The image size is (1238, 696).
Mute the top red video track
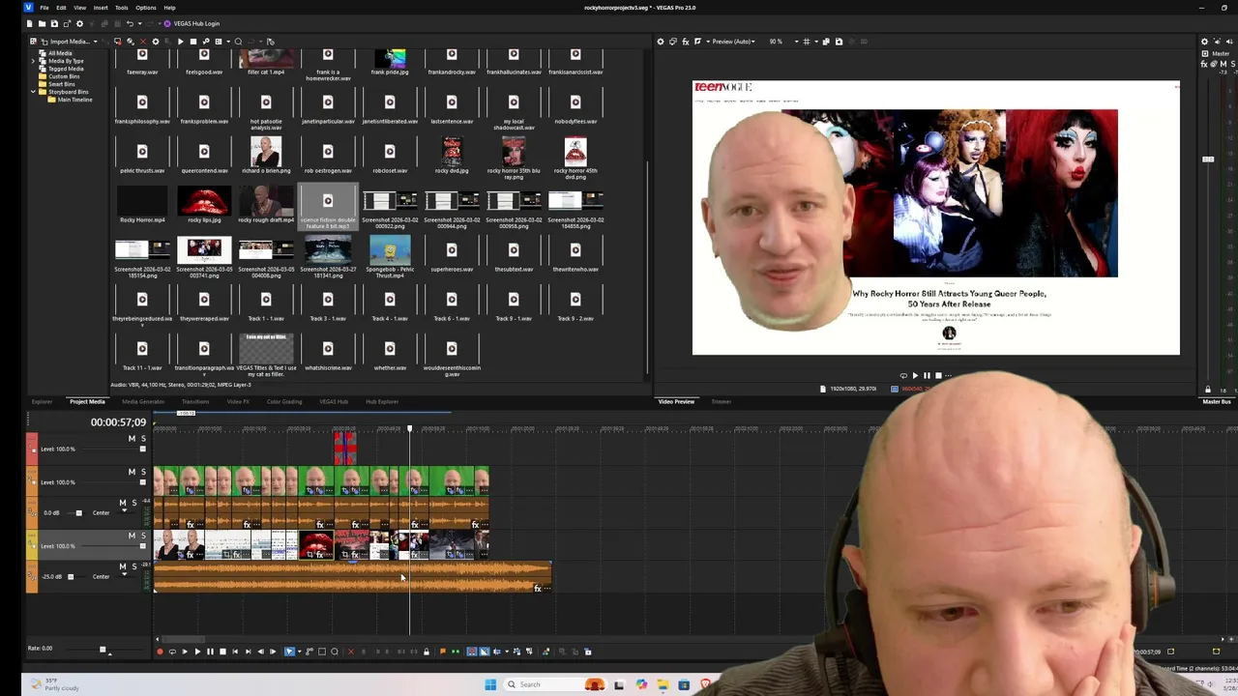pyautogui.click(x=132, y=439)
